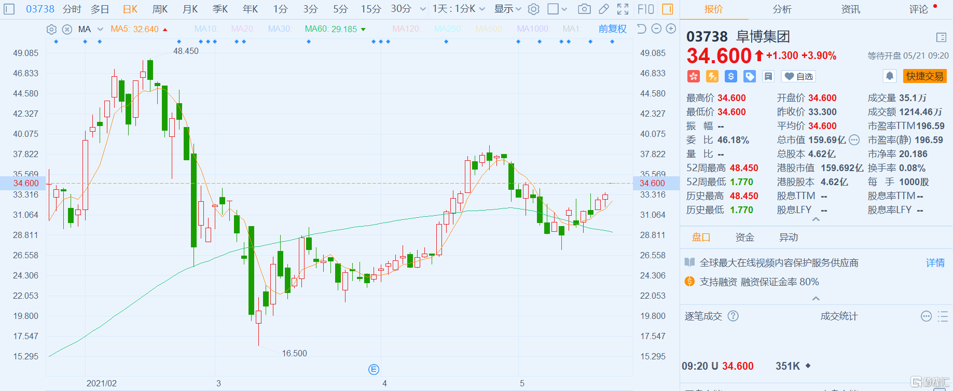Switch to 多日 multi-day chart

[x=100, y=9]
